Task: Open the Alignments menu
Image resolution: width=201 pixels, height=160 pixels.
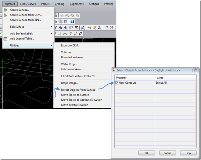Action: (x=76, y=4)
